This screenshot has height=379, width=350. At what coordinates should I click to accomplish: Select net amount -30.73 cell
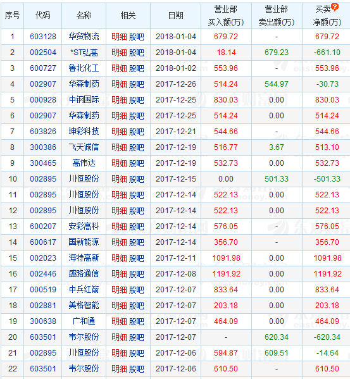pyautogui.click(x=327, y=84)
